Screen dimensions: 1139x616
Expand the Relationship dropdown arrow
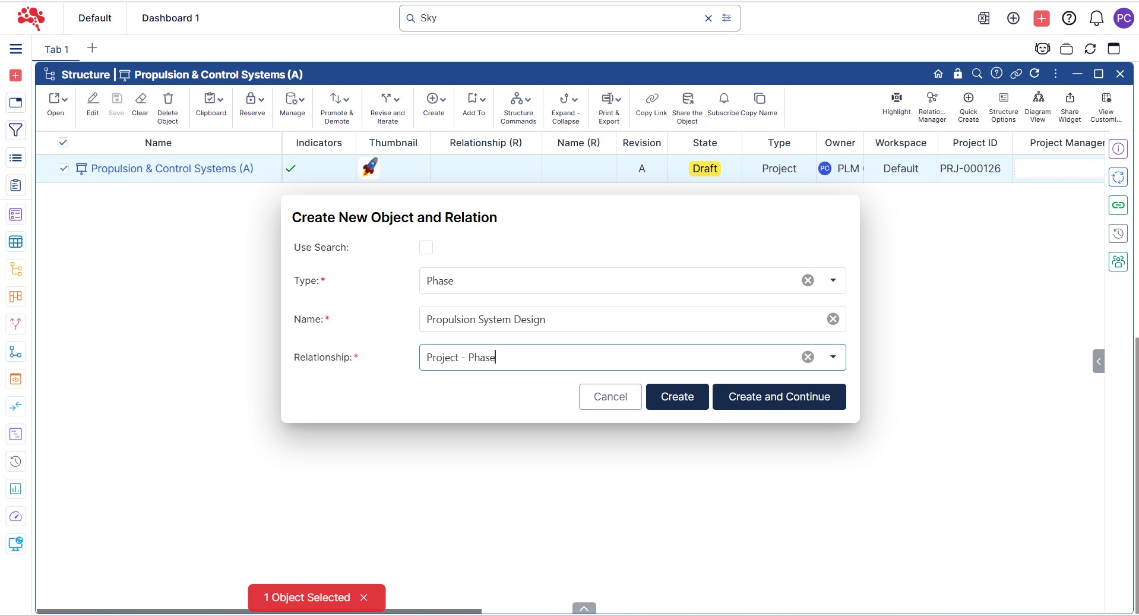(x=833, y=357)
